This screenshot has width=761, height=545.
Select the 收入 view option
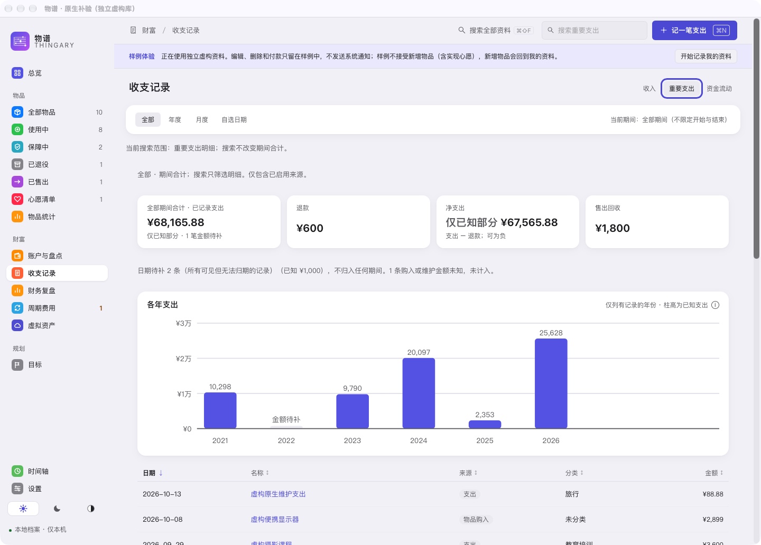coord(649,89)
